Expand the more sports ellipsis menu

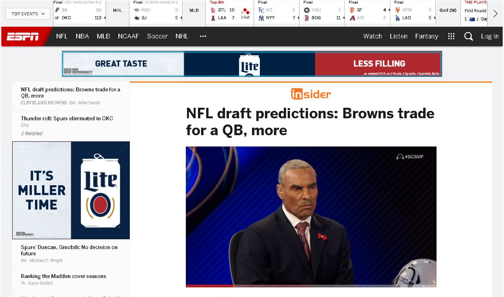pos(203,37)
